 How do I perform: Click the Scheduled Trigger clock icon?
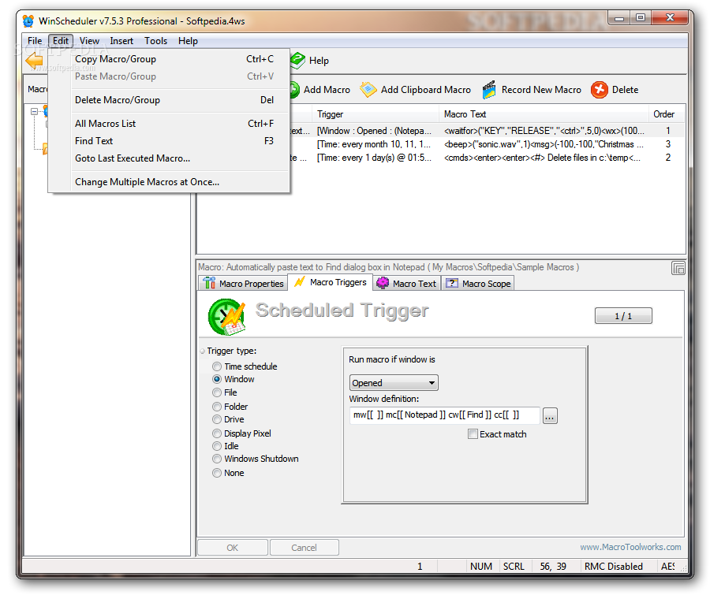[x=226, y=316]
